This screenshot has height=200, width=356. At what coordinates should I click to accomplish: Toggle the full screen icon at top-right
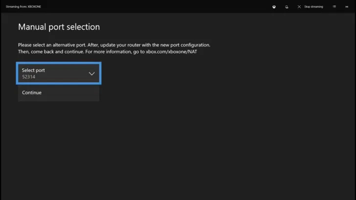click(347, 7)
